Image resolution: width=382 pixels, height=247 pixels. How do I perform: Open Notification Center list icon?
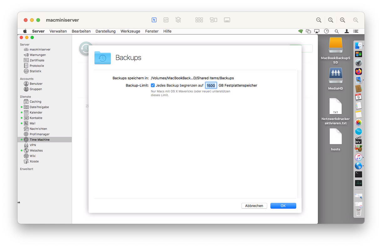[x=356, y=31]
